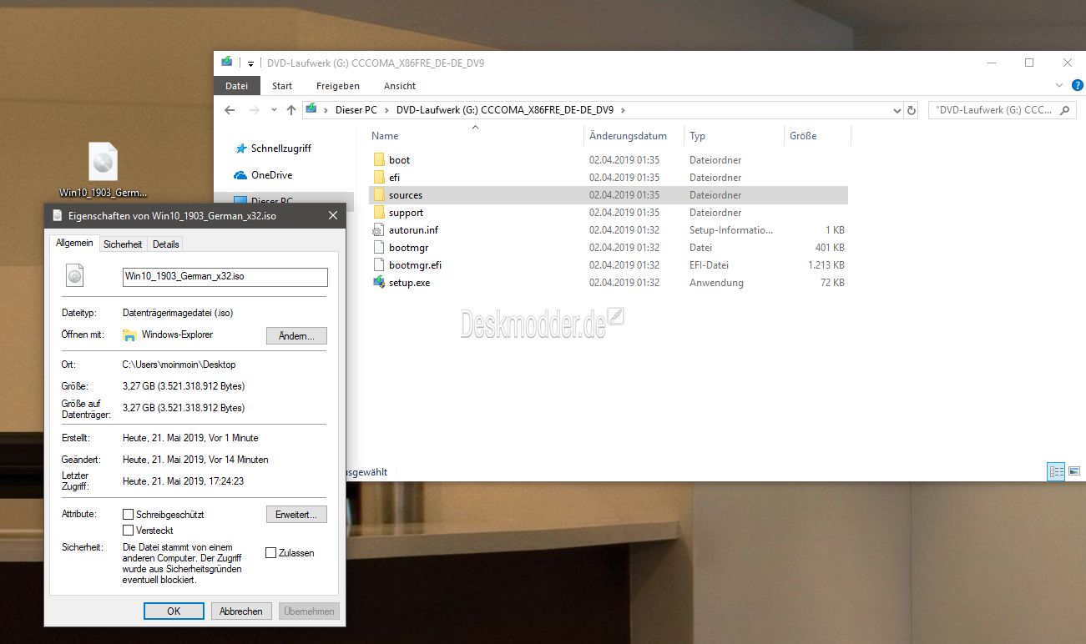
Task: Switch to the Sicherheit tab
Action: [x=123, y=244]
